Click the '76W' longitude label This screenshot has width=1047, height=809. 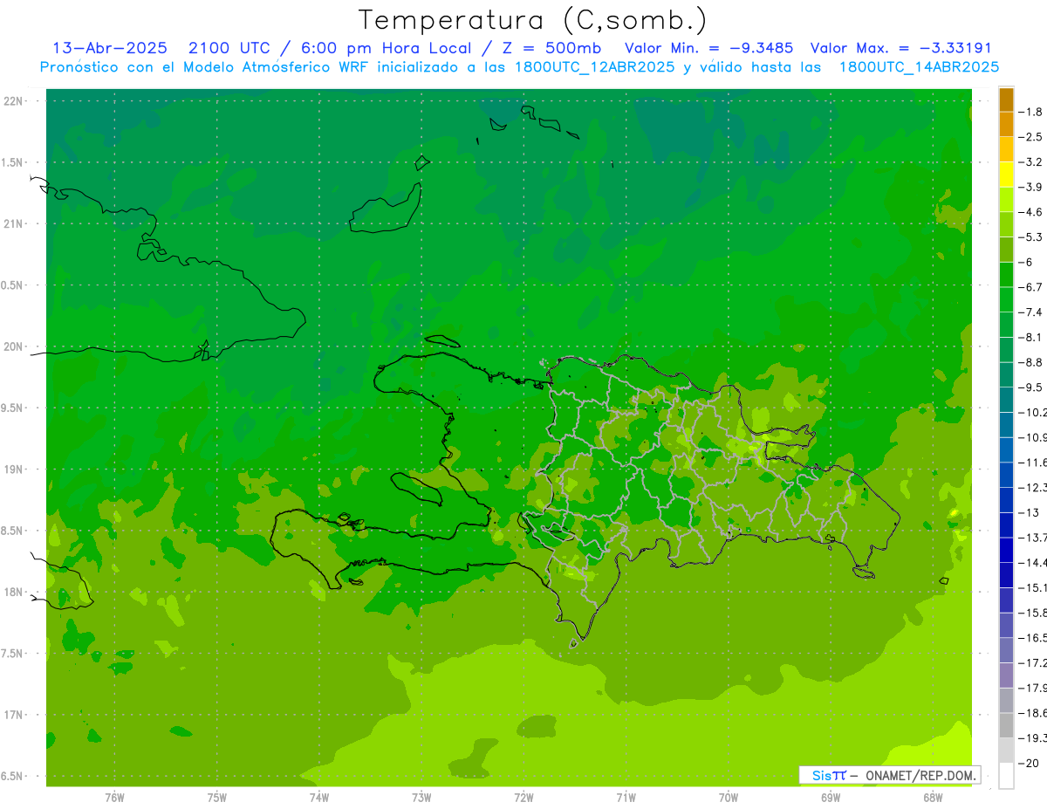pyautogui.click(x=114, y=798)
